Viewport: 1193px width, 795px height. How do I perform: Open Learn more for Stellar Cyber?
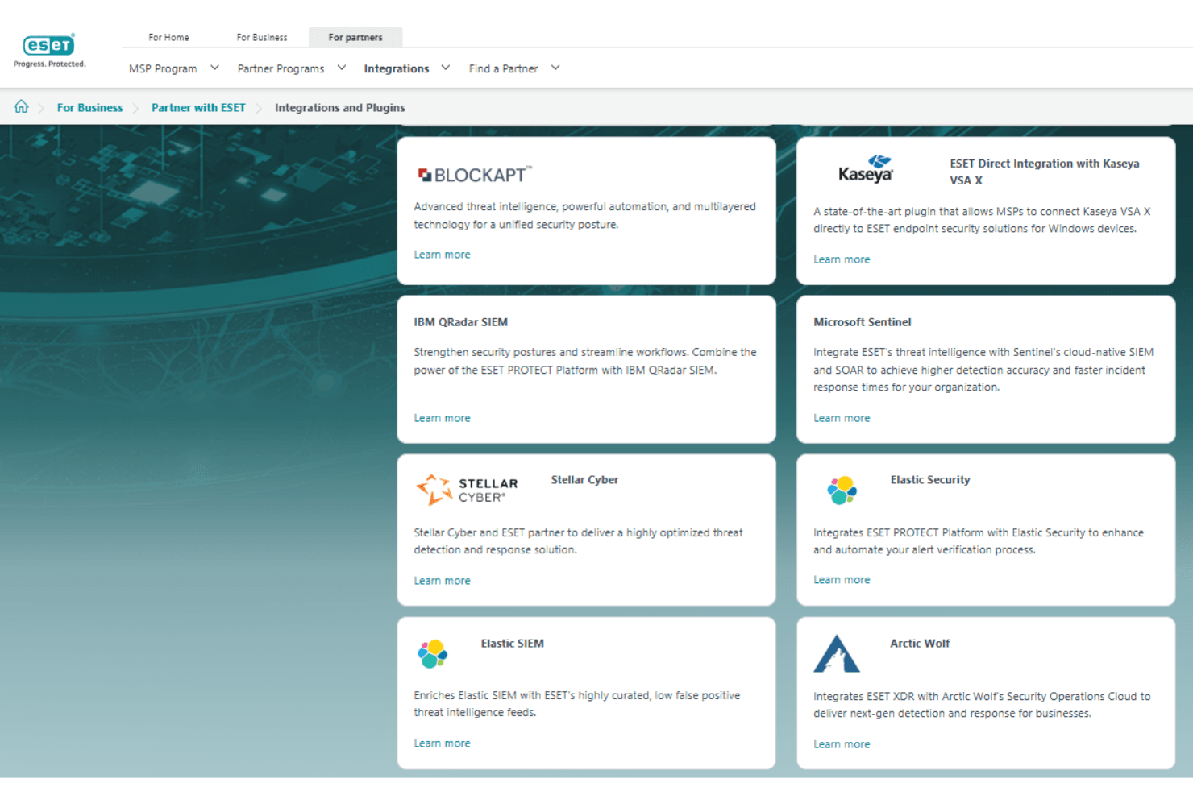click(x=442, y=581)
